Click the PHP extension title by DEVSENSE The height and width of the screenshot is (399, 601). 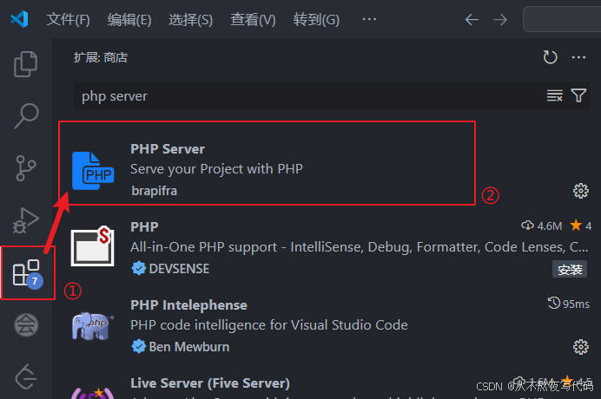[x=144, y=226]
